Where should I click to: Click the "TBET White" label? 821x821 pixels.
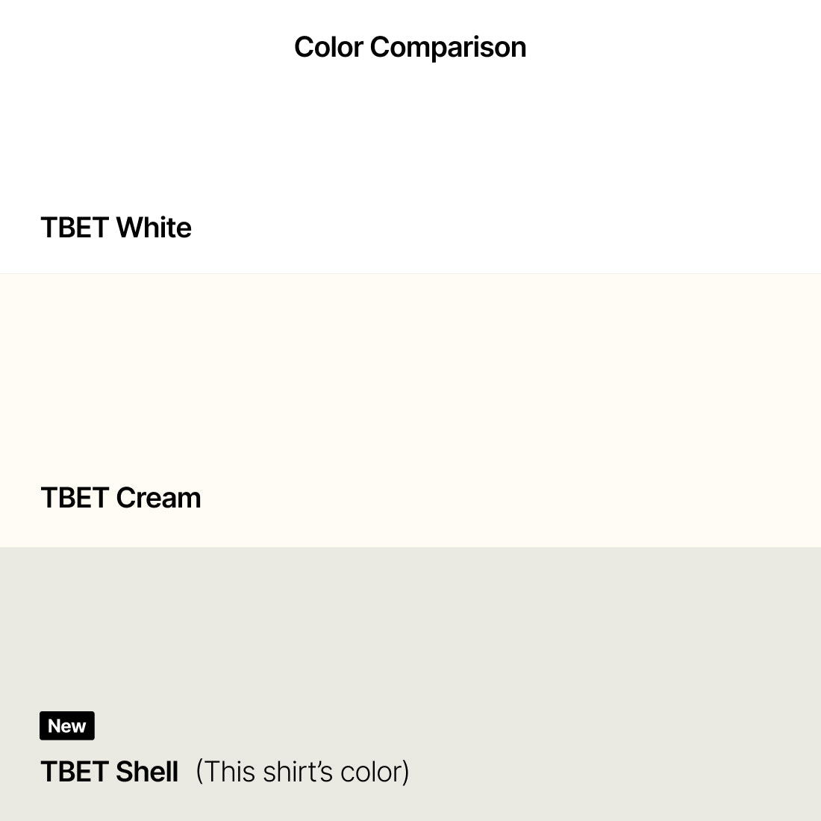(116, 228)
